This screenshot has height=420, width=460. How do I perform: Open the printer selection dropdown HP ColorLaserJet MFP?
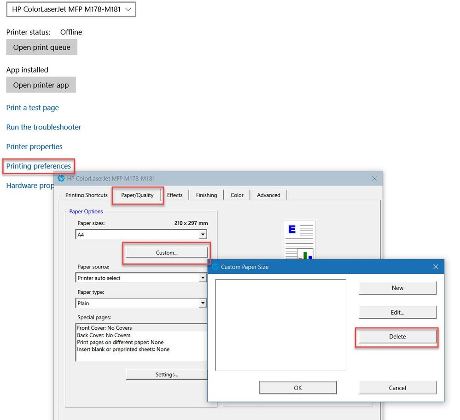click(x=71, y=9)
